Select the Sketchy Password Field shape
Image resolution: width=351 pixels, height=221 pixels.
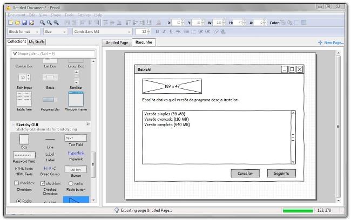pos(24,155)
